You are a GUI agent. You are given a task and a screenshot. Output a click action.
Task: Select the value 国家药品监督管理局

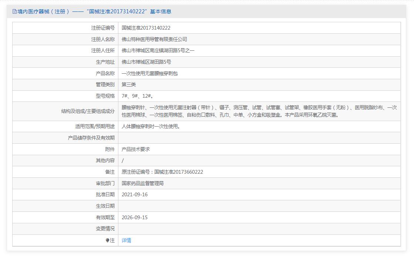[x=142, y=183]
